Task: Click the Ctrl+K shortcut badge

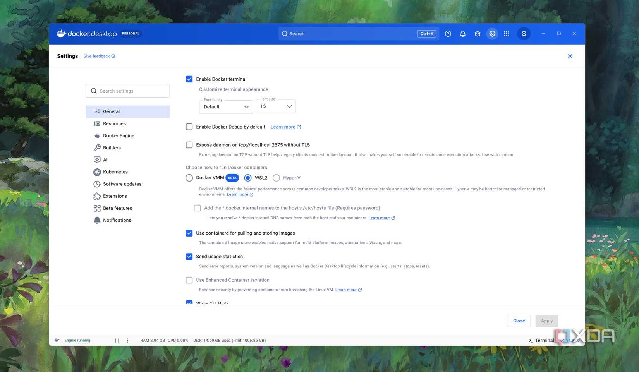Action: coord(427,34)
